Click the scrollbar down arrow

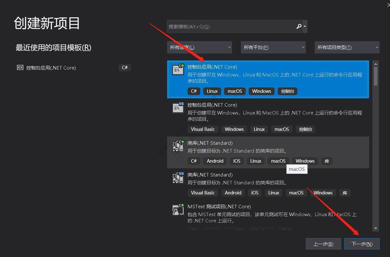point(375,229)
